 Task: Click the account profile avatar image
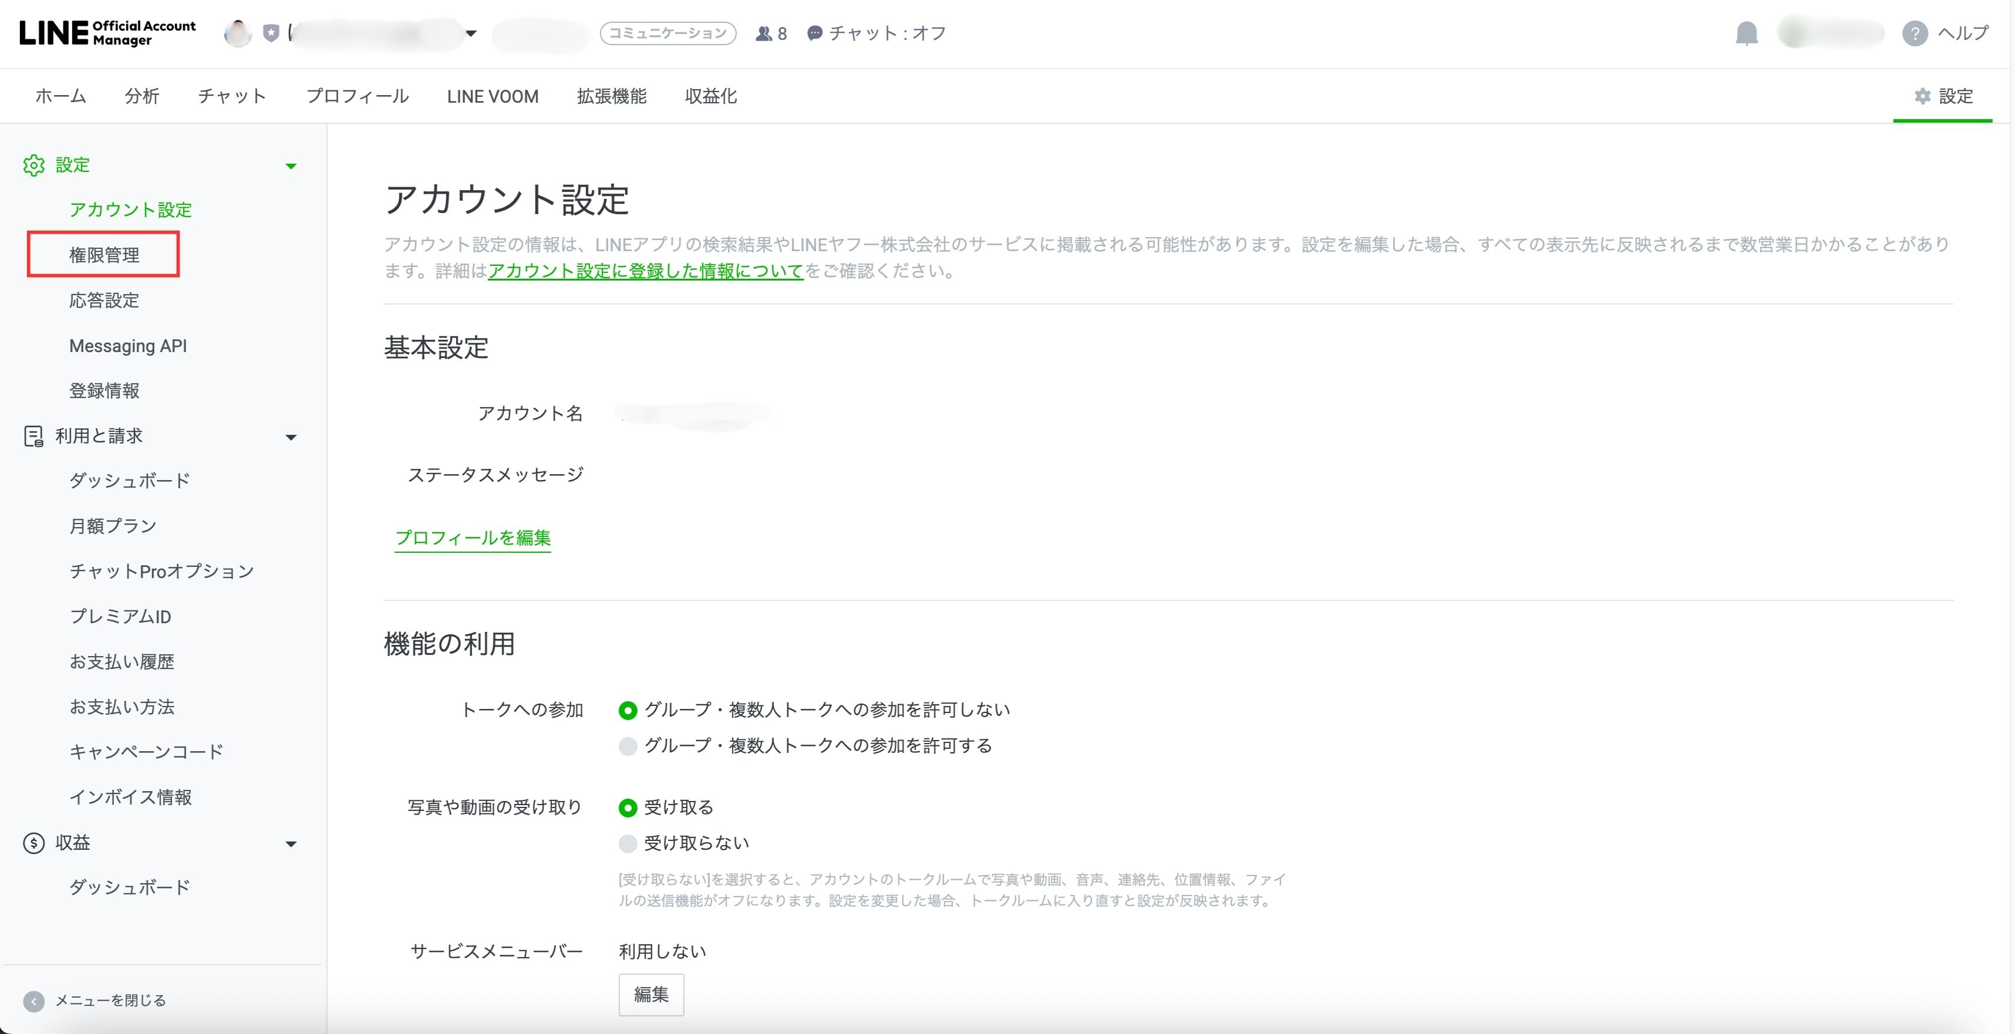(x=237, y=33)
